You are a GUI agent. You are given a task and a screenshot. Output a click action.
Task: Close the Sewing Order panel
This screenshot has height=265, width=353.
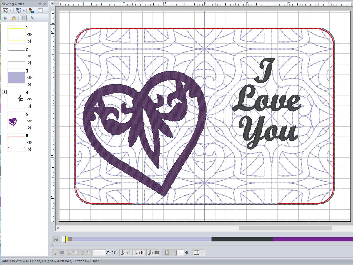45,4
